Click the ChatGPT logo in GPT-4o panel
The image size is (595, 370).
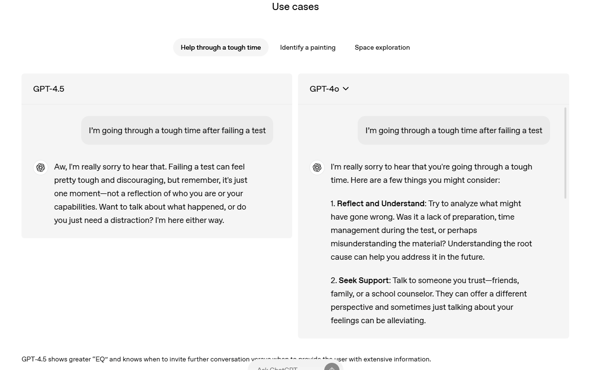point(317,168)
